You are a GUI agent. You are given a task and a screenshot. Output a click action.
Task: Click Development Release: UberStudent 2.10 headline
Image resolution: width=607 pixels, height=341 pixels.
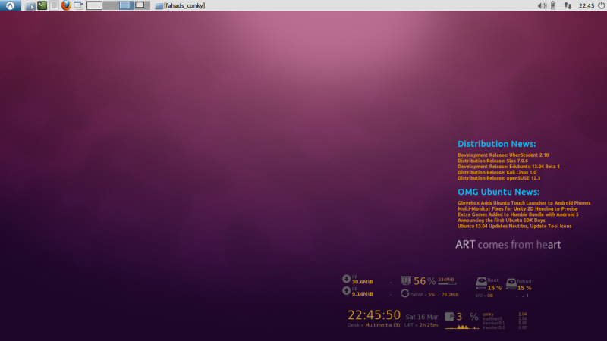[503, 155]
